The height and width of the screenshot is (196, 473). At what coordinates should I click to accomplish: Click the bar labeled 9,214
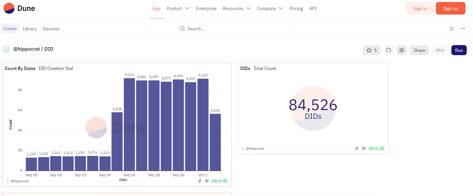tap(129, 124)
